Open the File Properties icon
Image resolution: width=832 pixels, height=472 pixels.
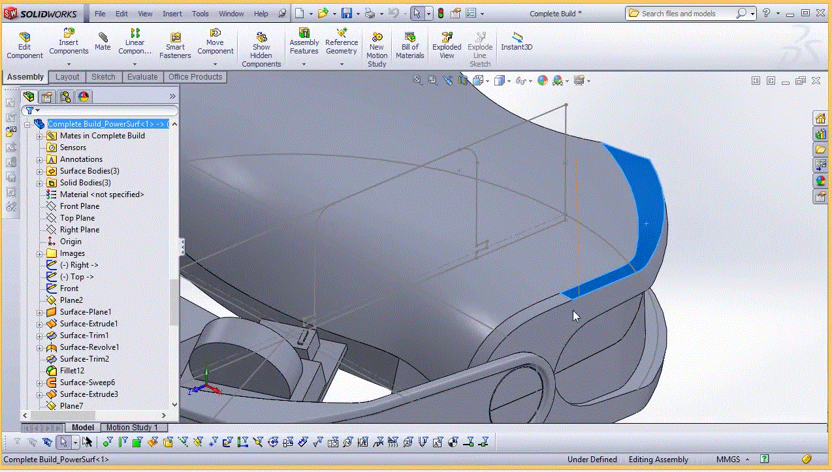(456, 13)
